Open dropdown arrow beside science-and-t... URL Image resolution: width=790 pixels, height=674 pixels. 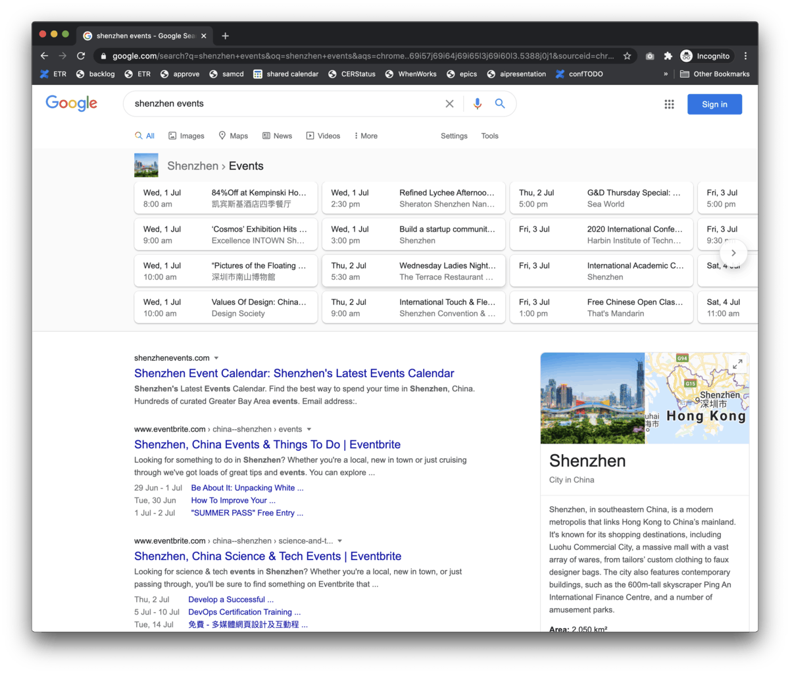click(x=340, y=541)
